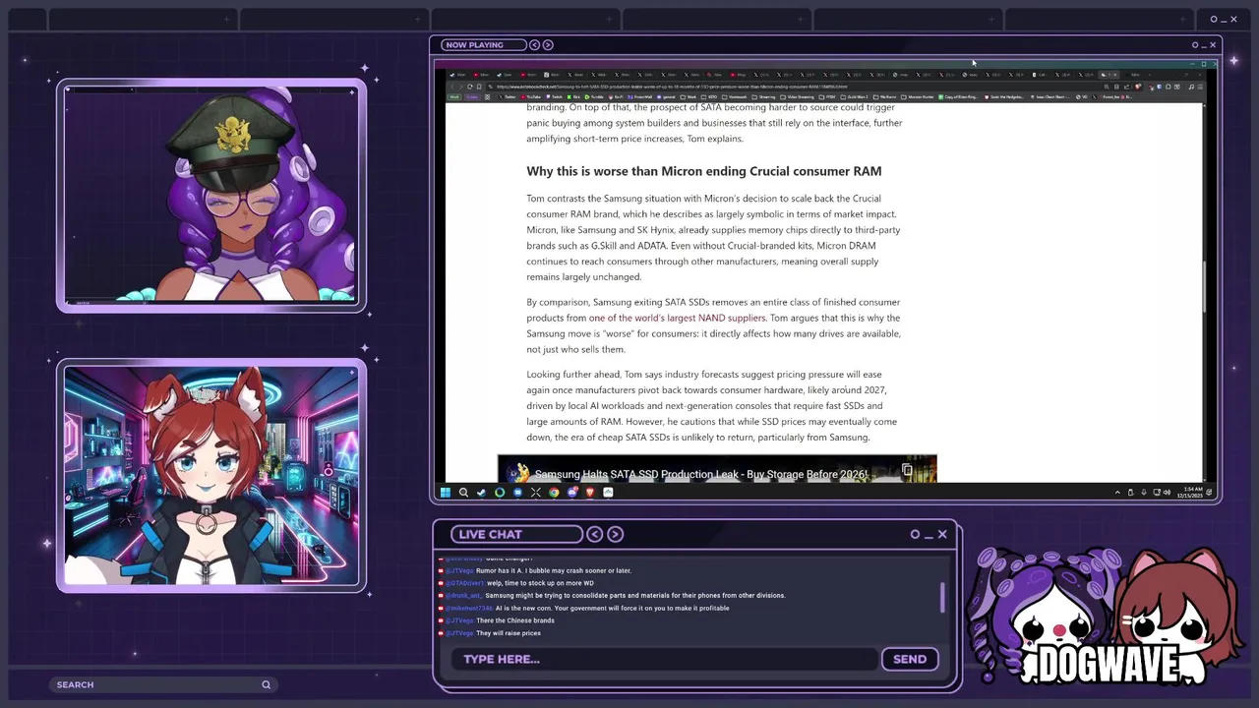Open Google Chrome icon in the taskbar
This screenshot has width=1259, height=708.
tap(554, 493)
